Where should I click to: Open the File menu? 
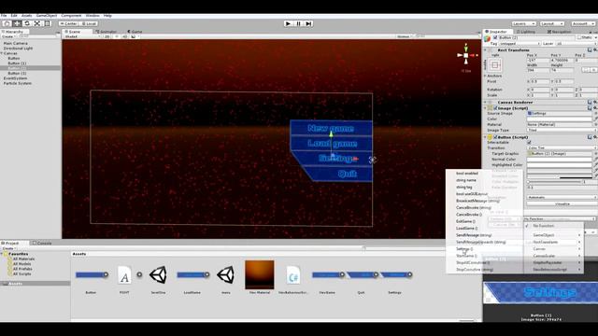4,16
